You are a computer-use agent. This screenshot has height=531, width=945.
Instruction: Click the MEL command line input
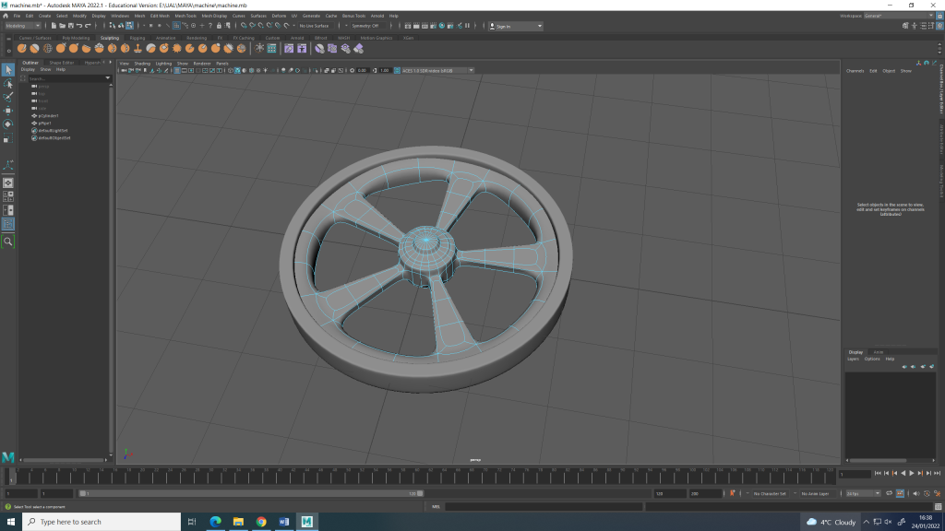pyautogui.click(x=543, y=507)
